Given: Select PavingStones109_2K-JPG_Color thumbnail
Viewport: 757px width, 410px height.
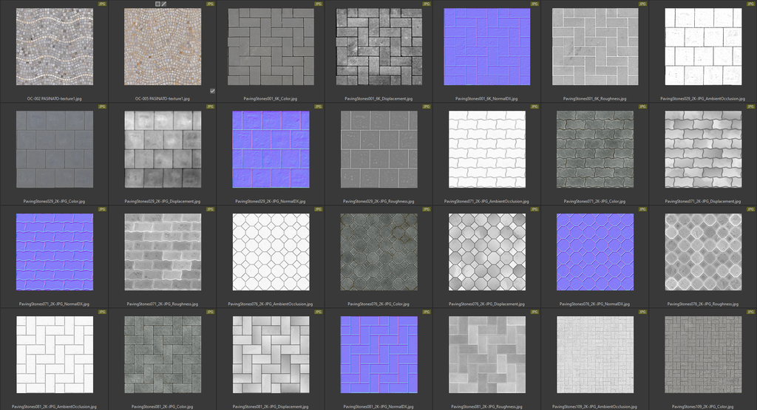Looking at the screenshot, I should tap(702, 354).
